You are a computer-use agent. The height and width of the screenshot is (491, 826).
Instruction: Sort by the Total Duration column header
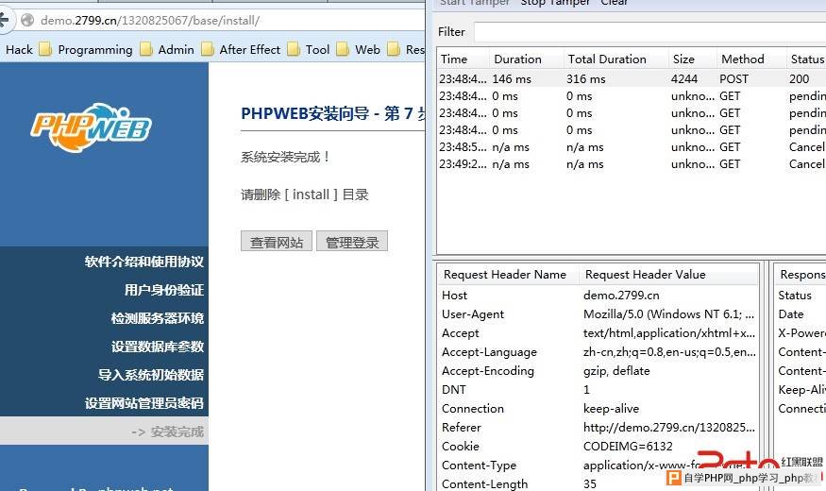coord(615,59)
